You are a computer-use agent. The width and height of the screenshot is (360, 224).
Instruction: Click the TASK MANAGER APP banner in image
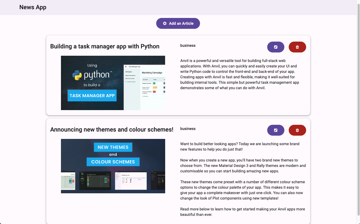[92, 96]
